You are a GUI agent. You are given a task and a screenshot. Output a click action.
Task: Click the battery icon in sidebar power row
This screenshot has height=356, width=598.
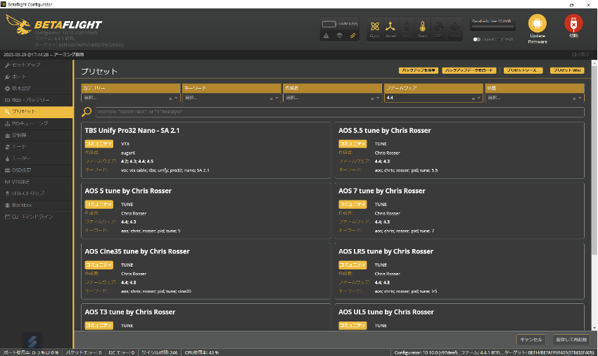tap(7, 101)
